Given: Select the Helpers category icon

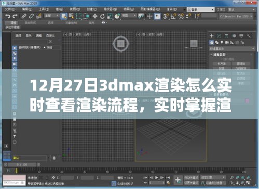Looking at the screenshot, I should click(x=232, y=42).
